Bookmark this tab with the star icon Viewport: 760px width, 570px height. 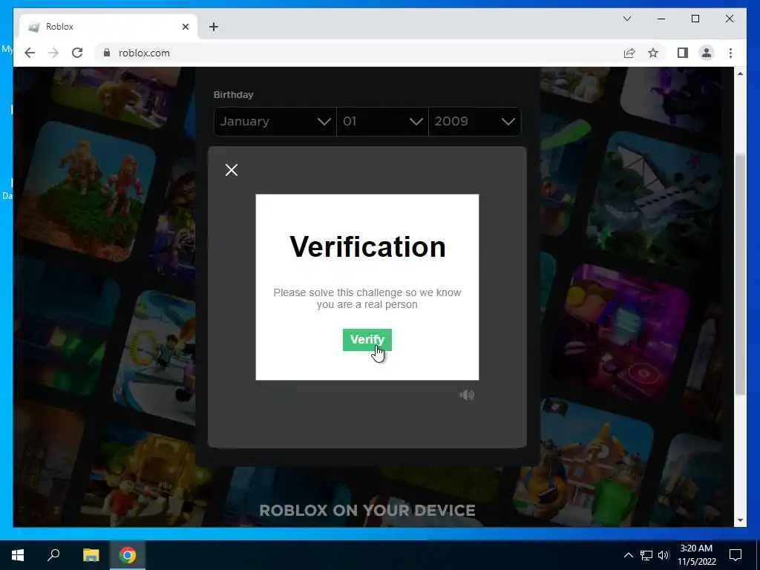pyautogui.click(x=653, y=53)
